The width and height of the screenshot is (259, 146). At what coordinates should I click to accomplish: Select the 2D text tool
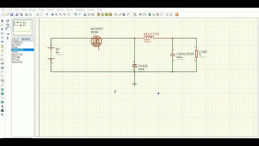coord(2,106)
